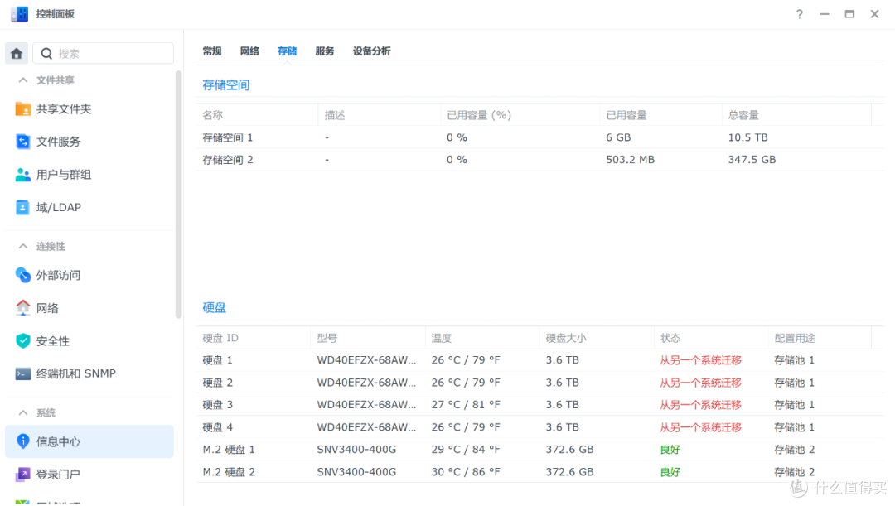Click the 名称 column header in volumes table

(x=213, y=115)
